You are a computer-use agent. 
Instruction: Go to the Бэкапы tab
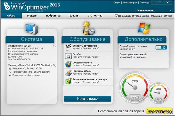(x=74, y=16)
